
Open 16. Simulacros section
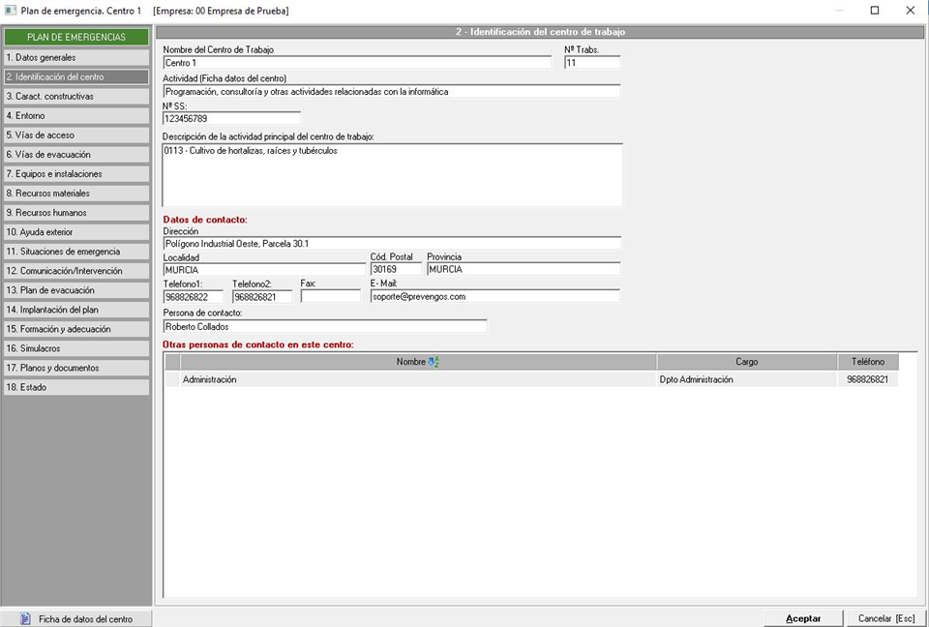[x=75, y=348]
